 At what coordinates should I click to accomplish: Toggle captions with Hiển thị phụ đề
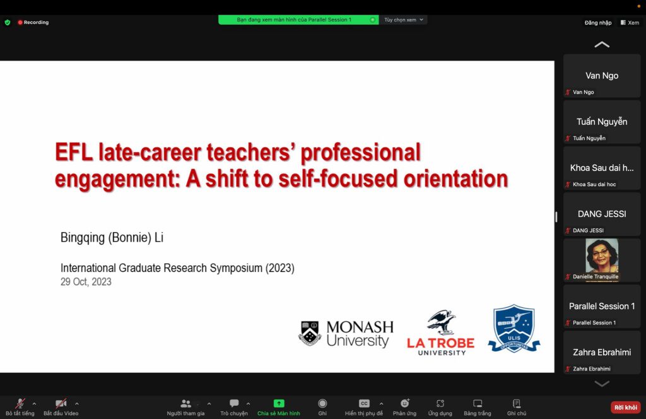[x=363, y=404]
